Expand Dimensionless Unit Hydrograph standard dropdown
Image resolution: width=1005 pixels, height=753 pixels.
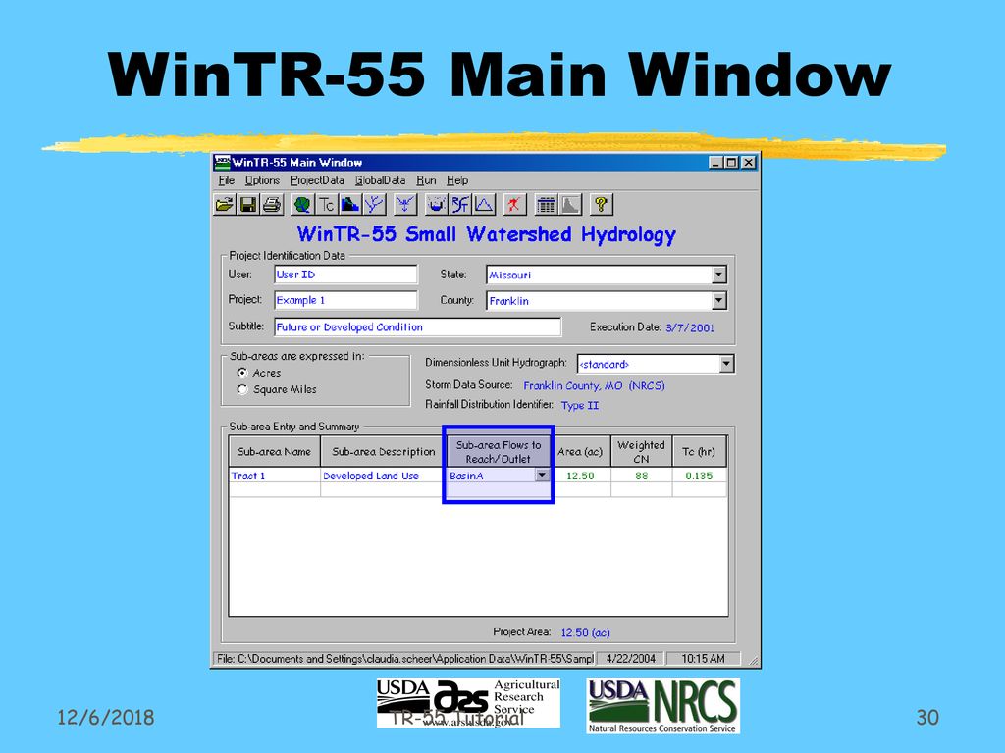(x=726, y=364)
